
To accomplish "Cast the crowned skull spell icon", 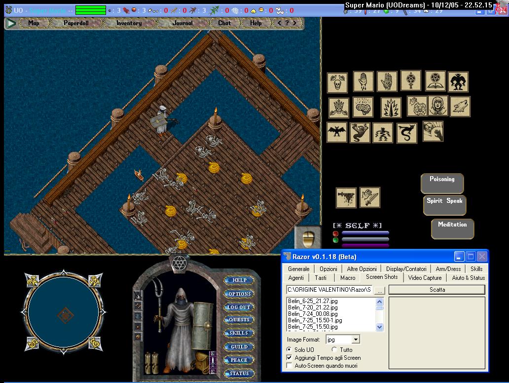I will coord(338,108).
